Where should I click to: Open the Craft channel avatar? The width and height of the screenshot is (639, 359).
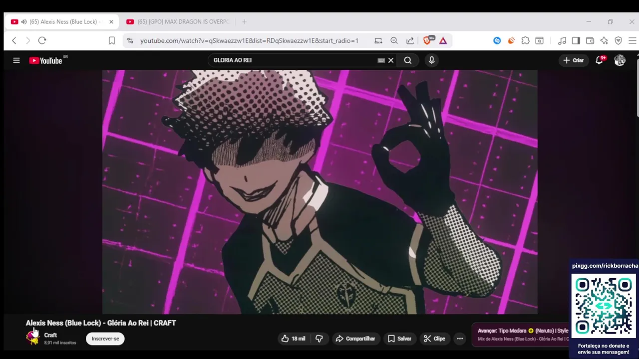(x=33, y=339)
